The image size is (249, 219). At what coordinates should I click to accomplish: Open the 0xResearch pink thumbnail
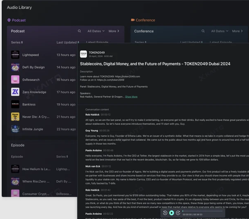click(15, 79)
